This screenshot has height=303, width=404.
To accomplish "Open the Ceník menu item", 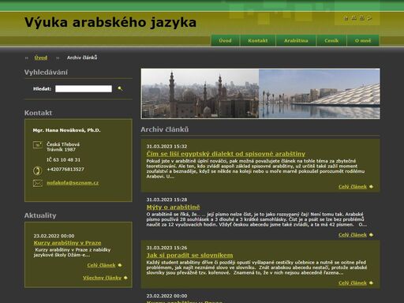I will click(331, 40).
